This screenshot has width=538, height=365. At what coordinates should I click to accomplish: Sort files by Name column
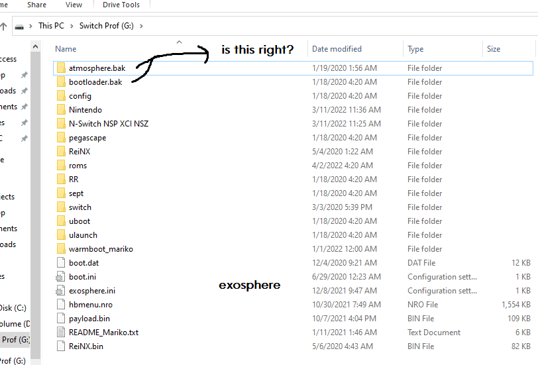66,49
